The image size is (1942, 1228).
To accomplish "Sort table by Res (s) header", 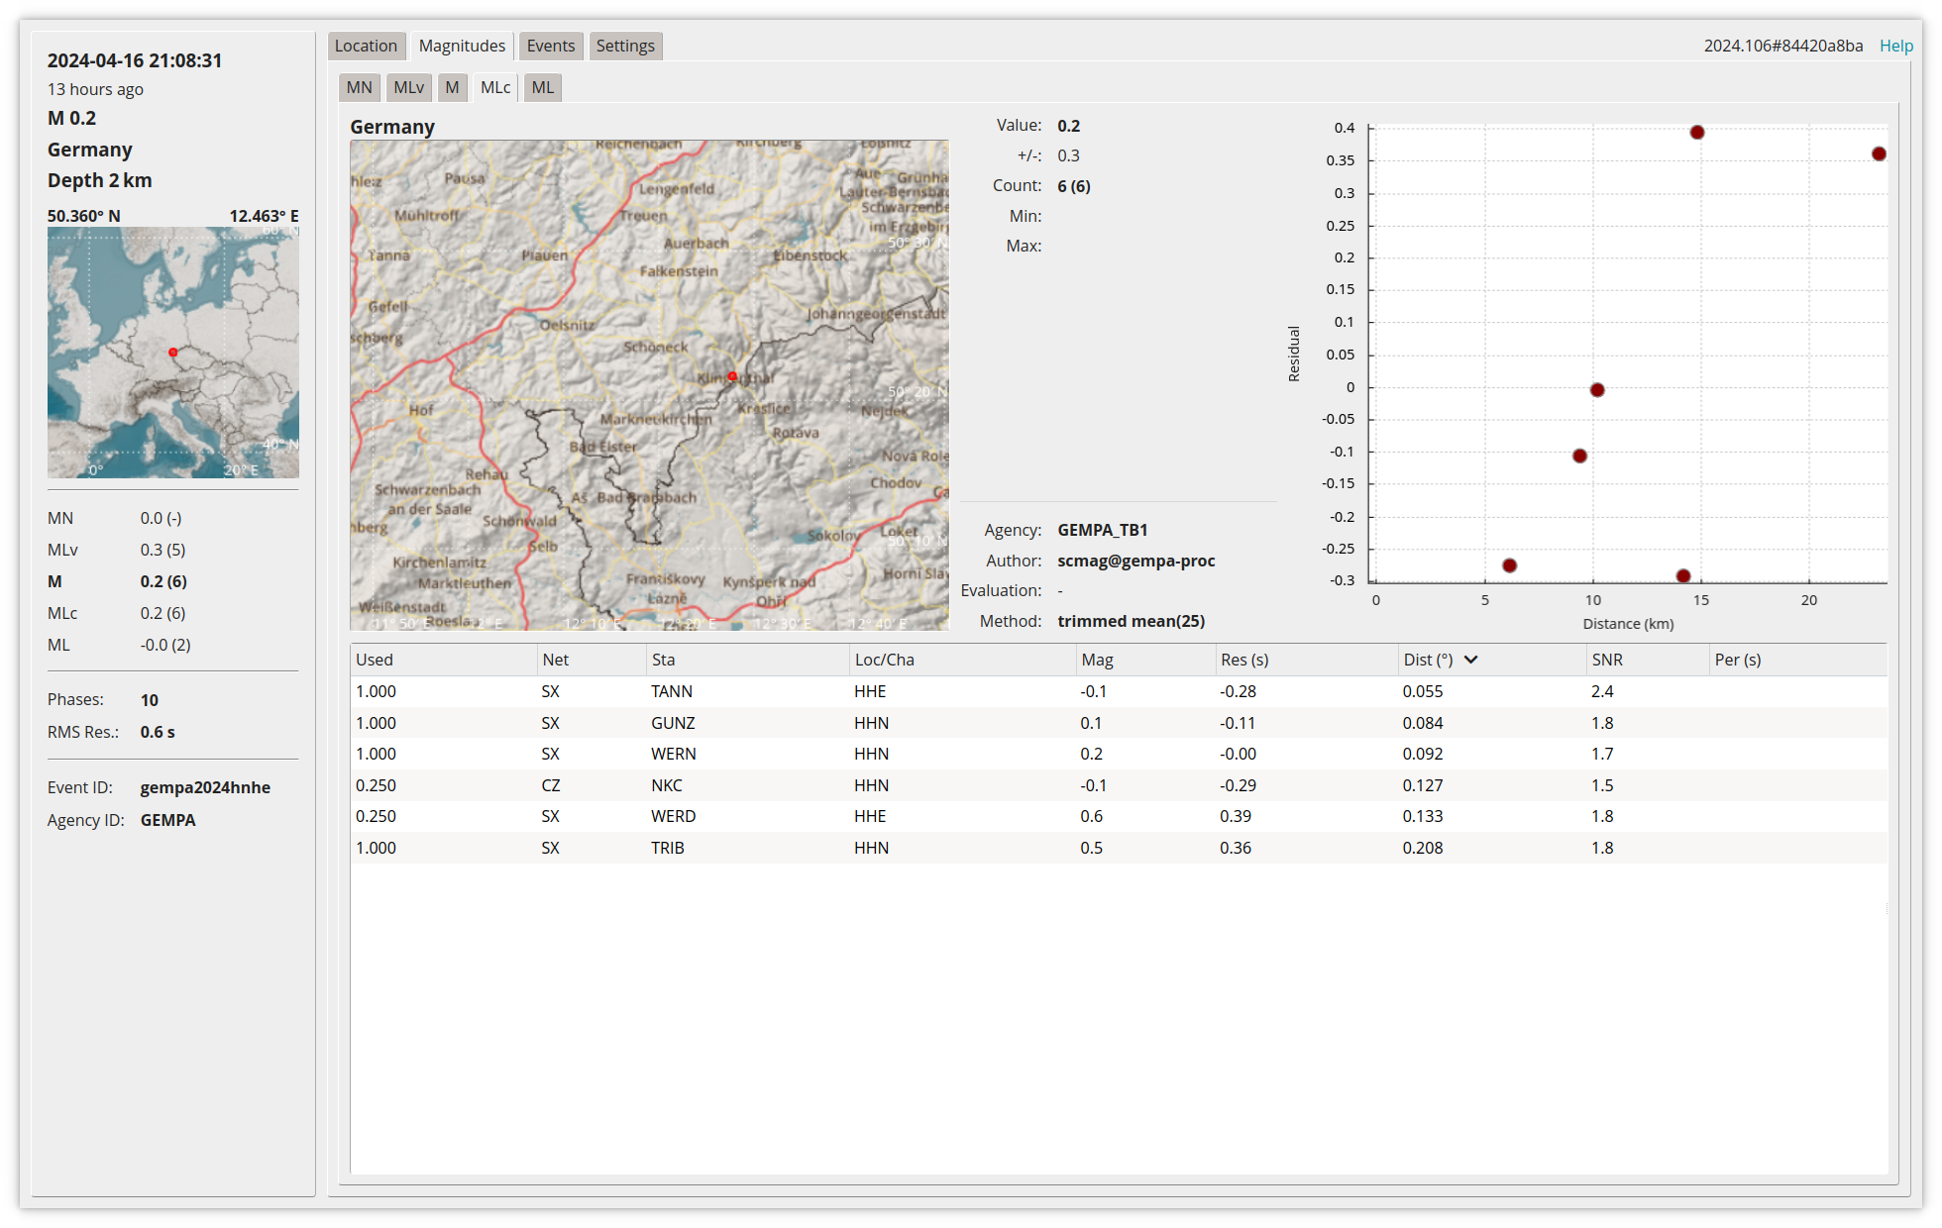I will pyautogui.click(x=1243, y=660).
